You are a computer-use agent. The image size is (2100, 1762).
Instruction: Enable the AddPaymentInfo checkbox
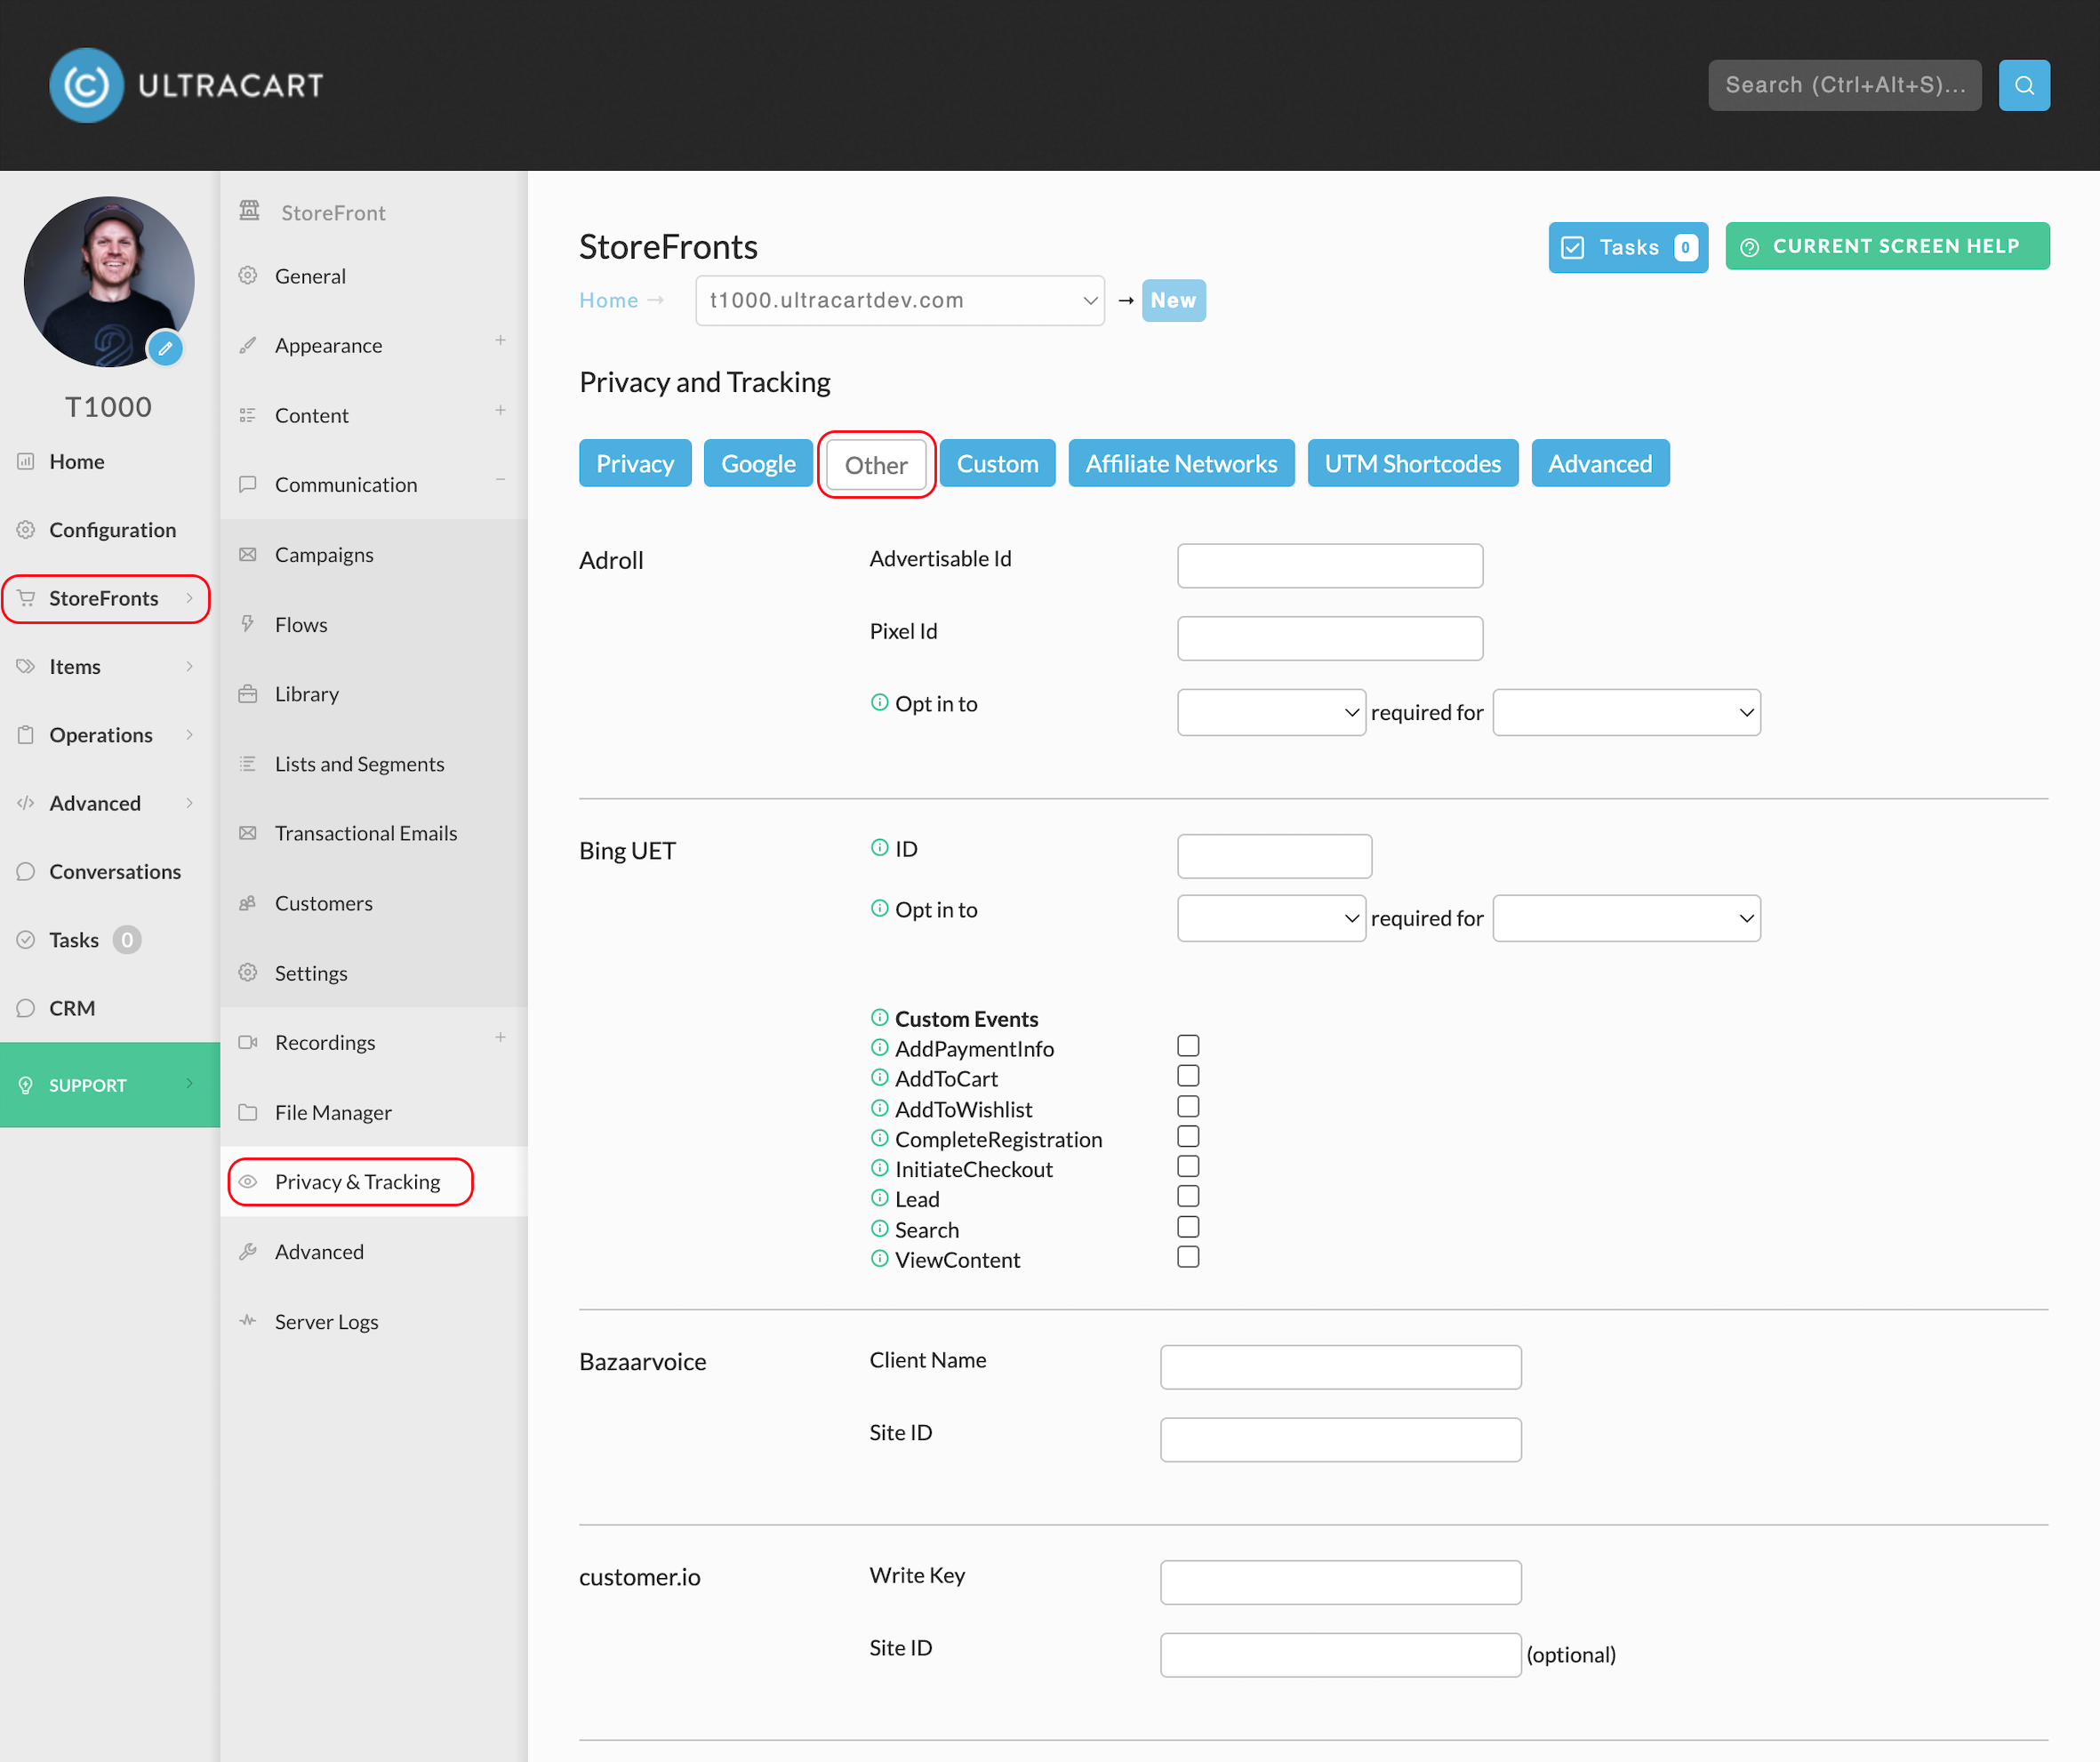point(1188,1045)
